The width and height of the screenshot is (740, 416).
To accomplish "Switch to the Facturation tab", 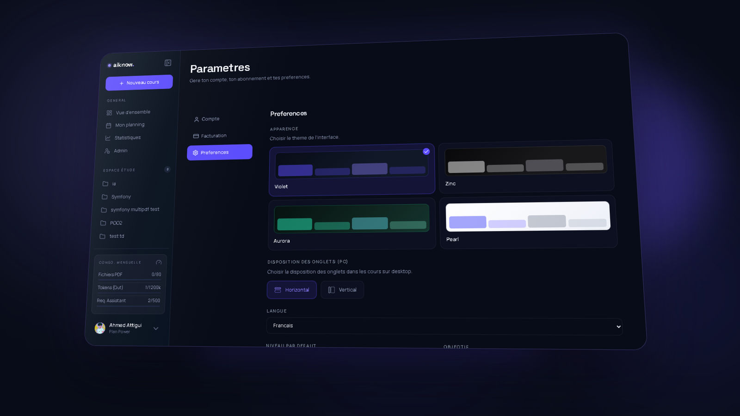I will pos(220,135).
